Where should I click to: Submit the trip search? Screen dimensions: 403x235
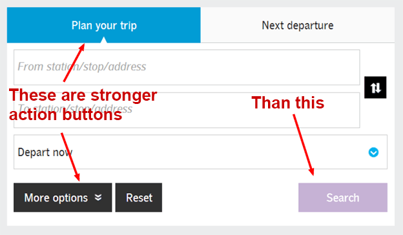pos(343,198)
